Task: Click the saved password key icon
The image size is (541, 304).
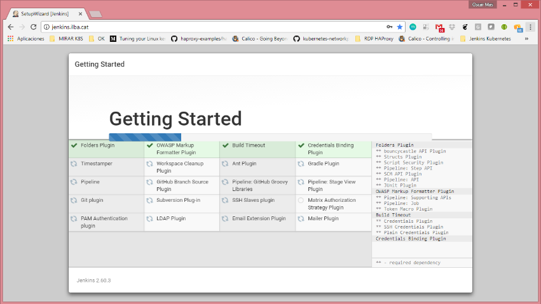Action: pyautogui.click(x=389, y=27)
